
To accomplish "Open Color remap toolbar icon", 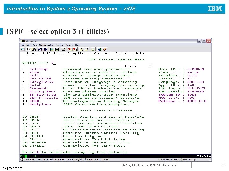I will (x=57, y=49).
